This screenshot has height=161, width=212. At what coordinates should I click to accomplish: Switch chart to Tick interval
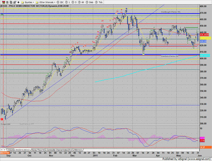coord(99,2)
